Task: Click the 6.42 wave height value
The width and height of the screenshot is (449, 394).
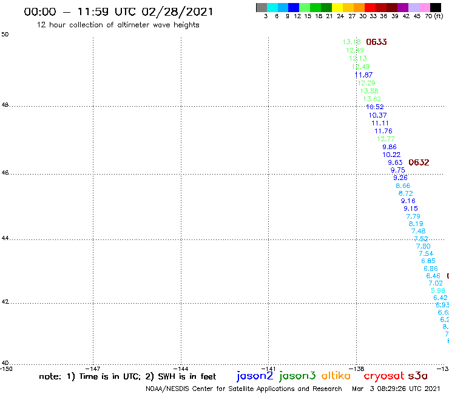Action: pyautogui.click(x=441, y=298)
